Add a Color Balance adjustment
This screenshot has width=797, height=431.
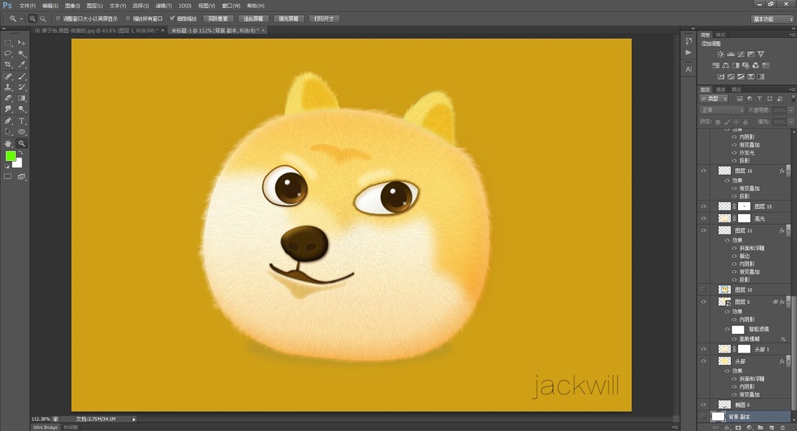pos(725,65)
